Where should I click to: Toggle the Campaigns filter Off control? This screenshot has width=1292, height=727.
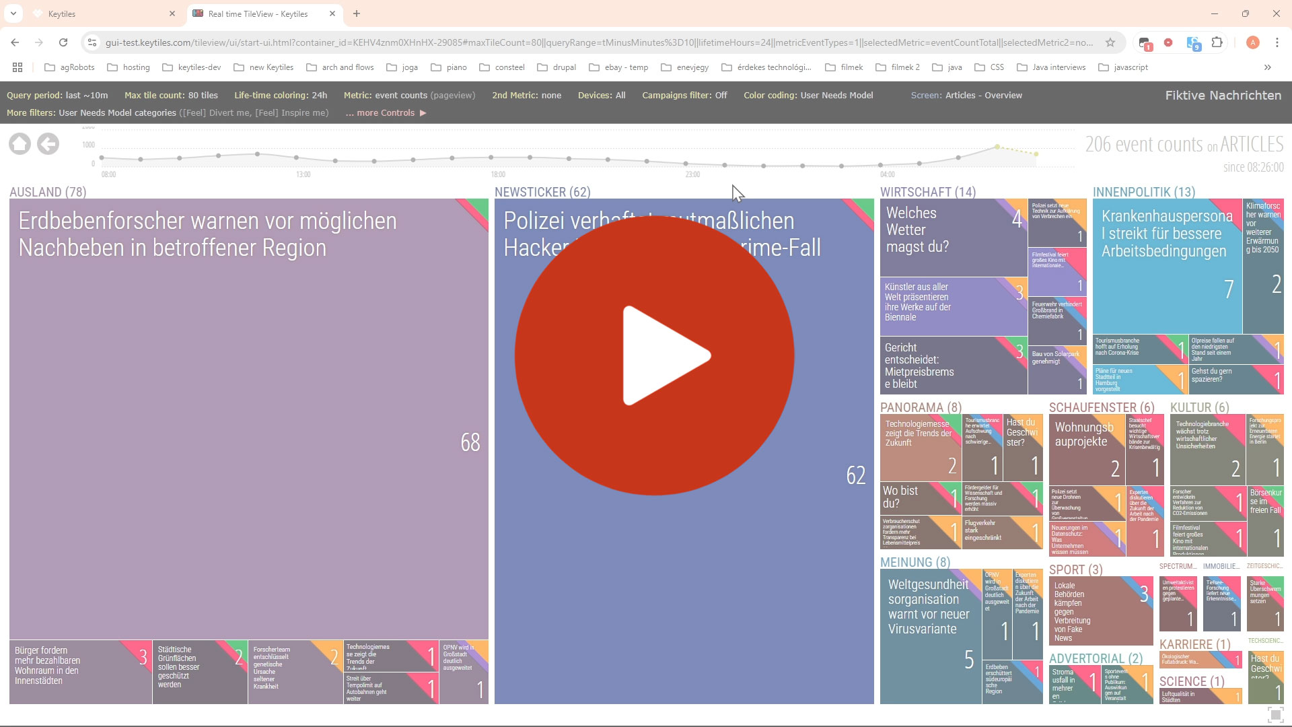pos(684,96)
